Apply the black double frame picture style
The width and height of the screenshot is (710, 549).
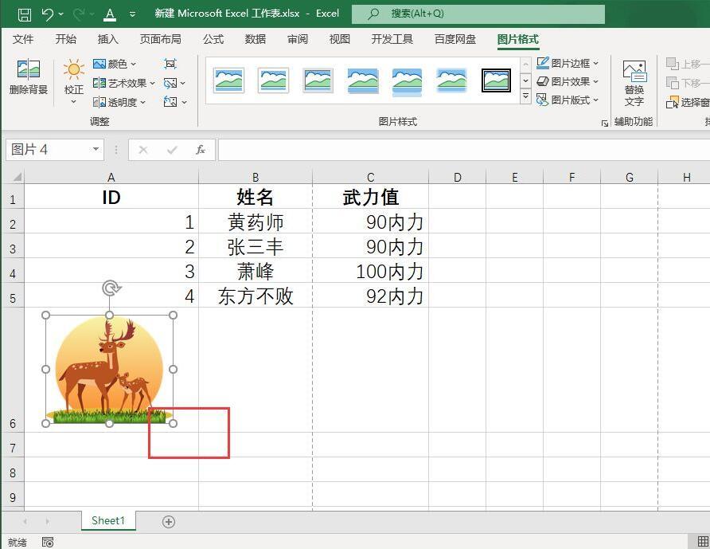[496, 80]
